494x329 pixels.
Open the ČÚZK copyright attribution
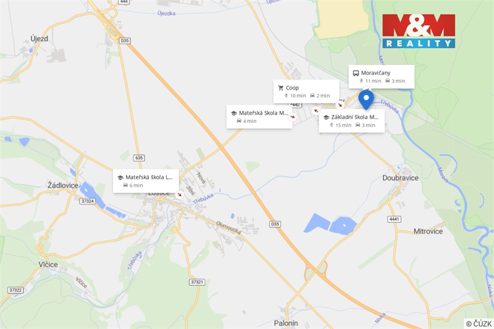478,323
